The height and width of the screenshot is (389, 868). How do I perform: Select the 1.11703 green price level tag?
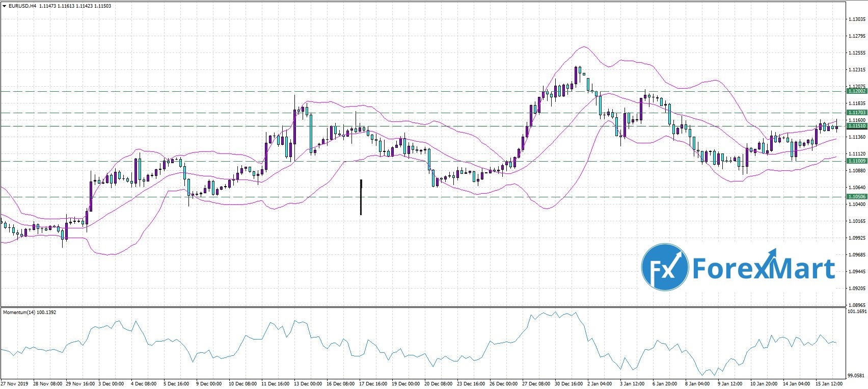[856, 113]
